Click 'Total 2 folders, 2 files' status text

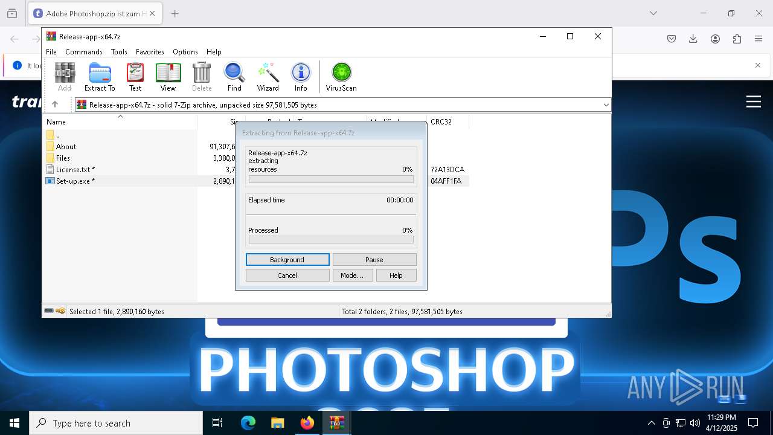[x=402, y=312]
